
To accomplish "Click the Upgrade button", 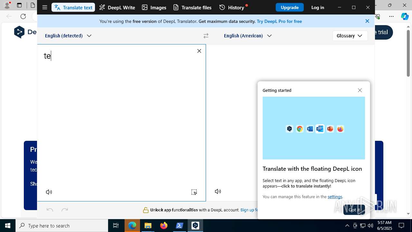I will pyautogui.click(x=290, y=7).
